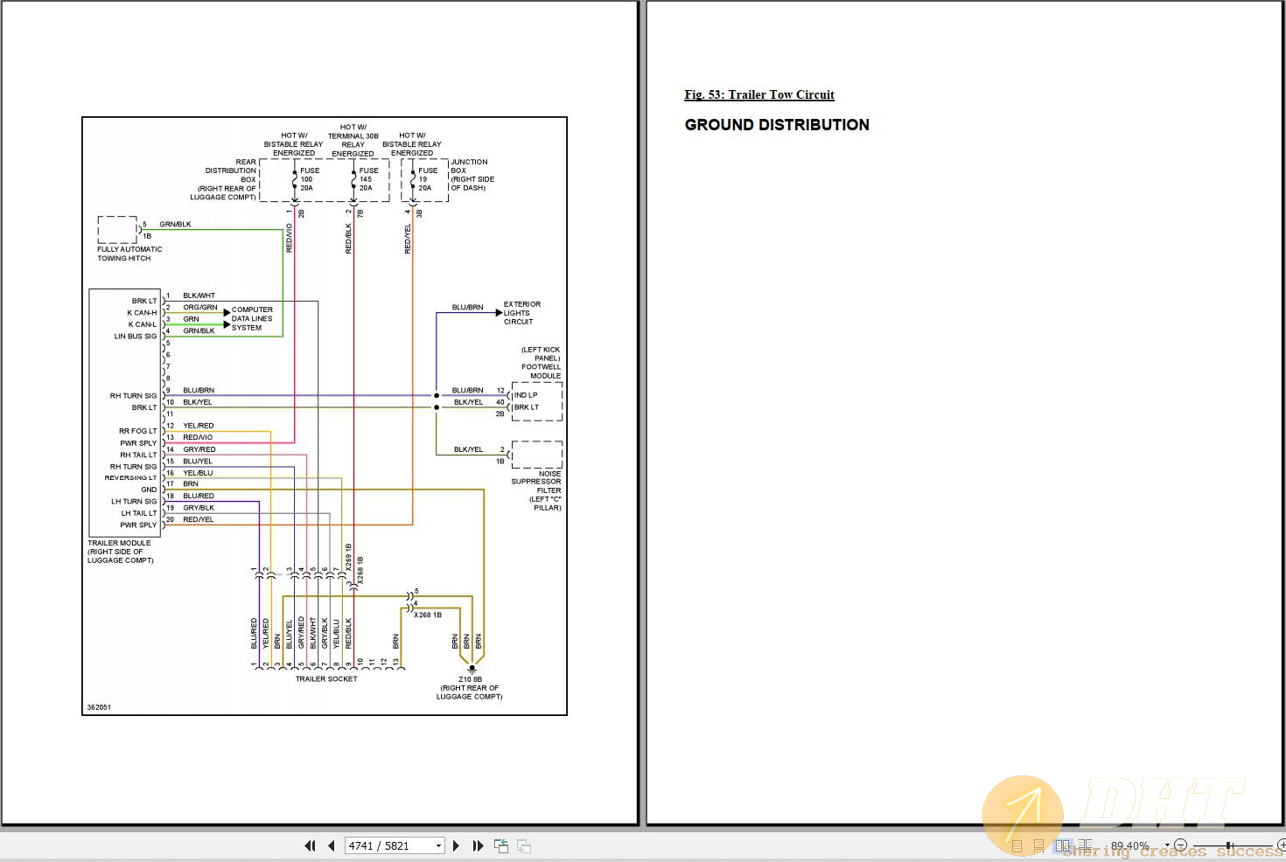
Task: Click the IND LP terminal label
Action: pos(526,395)
